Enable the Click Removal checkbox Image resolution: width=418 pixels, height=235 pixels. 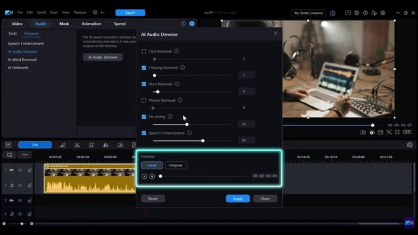[144, 52]
